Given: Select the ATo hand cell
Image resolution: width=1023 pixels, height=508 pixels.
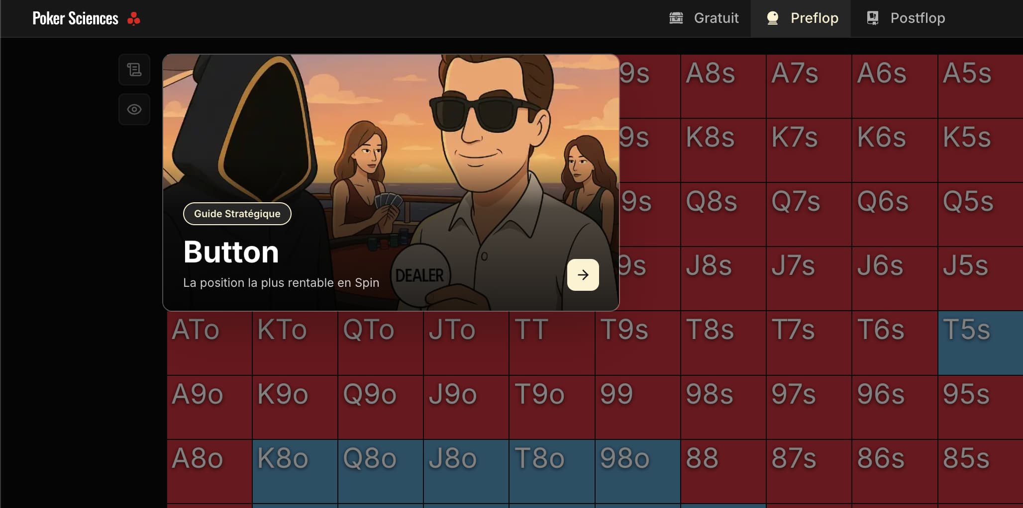Looking at the screenshot, I should pos(209,343).
